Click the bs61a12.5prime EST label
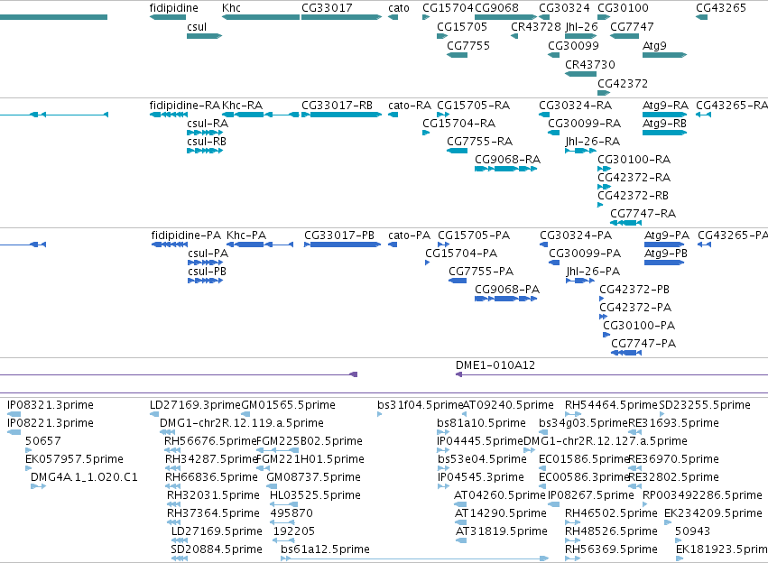 [x=325, y=550]
